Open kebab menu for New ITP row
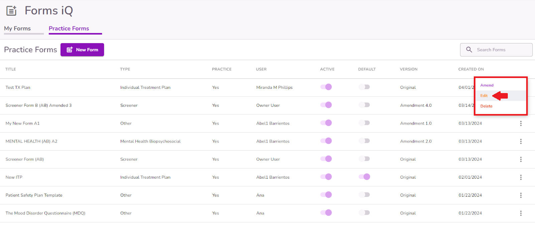The image size is (535, 225). pyautogui.click(x=521, y=178)
